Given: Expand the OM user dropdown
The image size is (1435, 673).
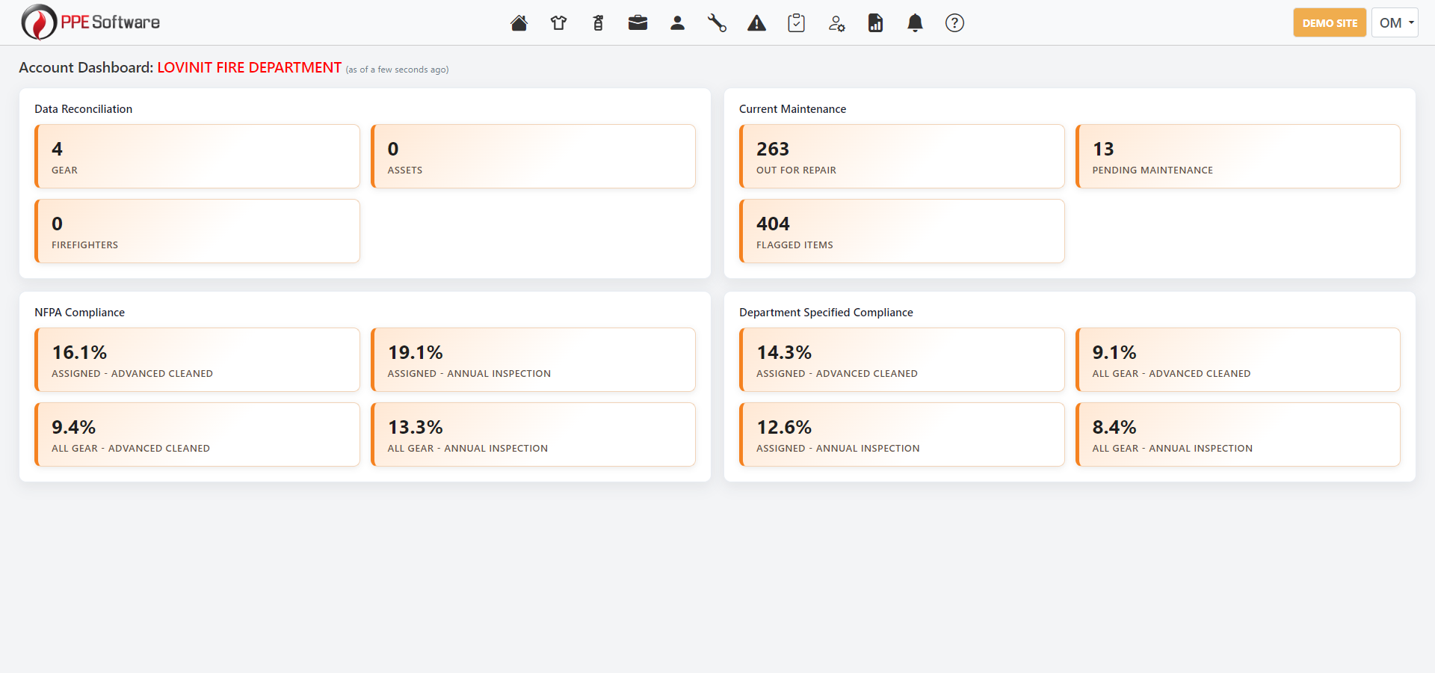Looking at the screenshot, I should (x=1395, y=22).
